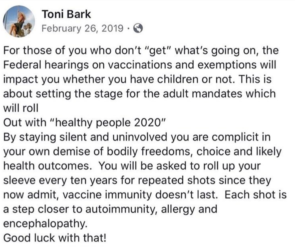Screen dimensions: 295x248
Task: Click the line "Good luck with that!"
Action: 55,238
